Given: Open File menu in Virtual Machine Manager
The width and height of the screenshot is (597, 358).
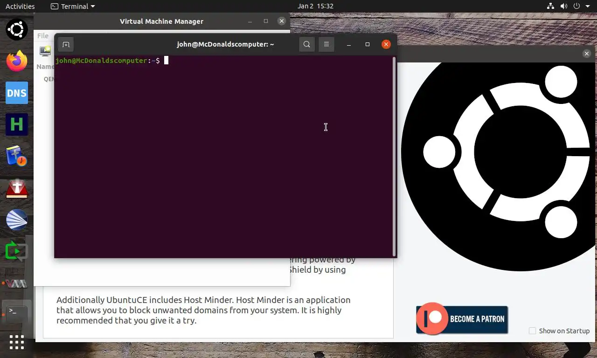Looking at the screenshot, I should [x=43, y=36].
